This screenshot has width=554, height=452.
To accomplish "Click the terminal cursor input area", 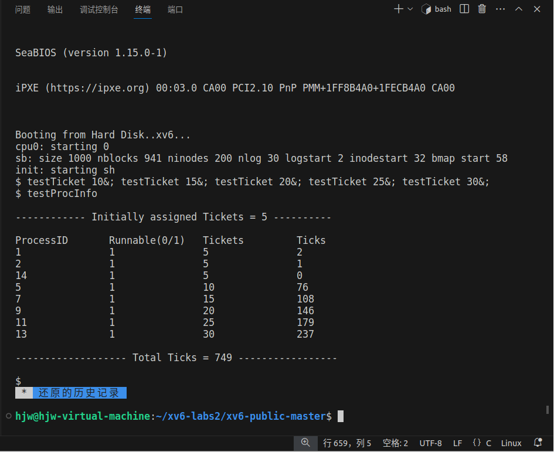I will pyautogui.click(x=341, y=416).
